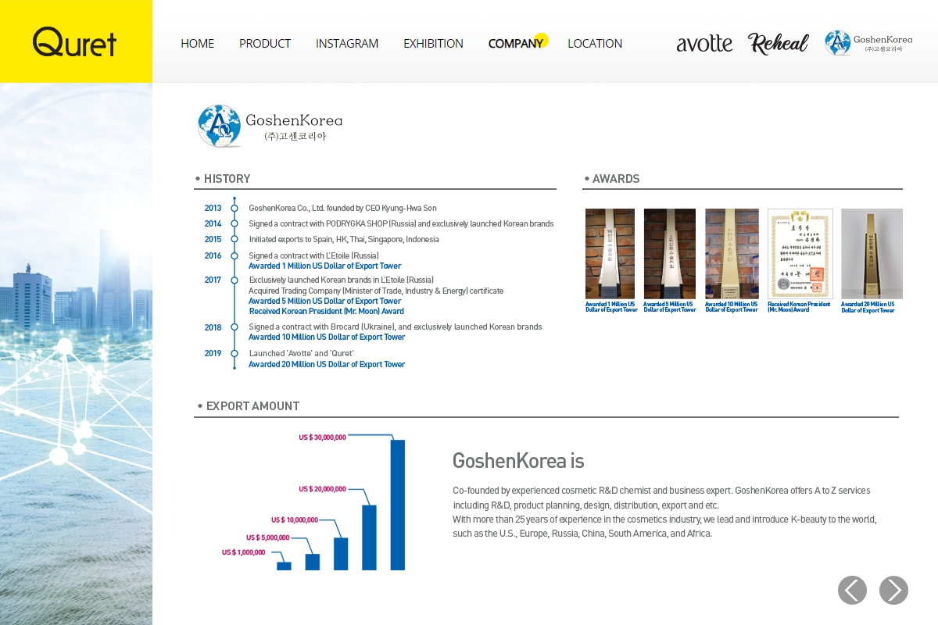Click the 'With more than 25 years' sentence

point(664,527)
